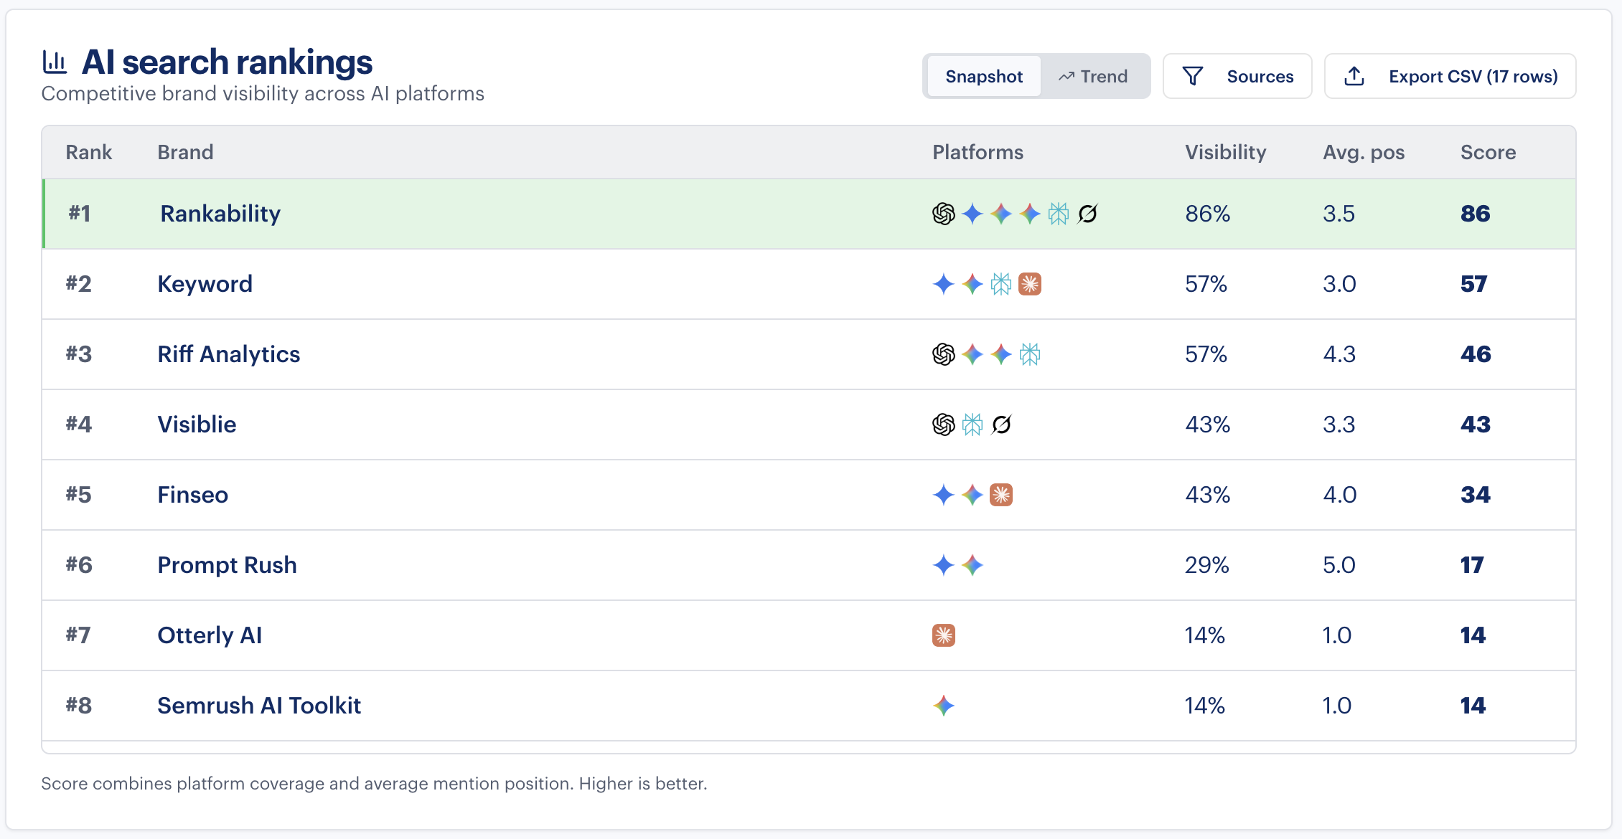The height and width of the screenshot is (839, 1622).
Task: Click the multicolor Google star in the Prompt Rush row
Action: click(972, 565)
